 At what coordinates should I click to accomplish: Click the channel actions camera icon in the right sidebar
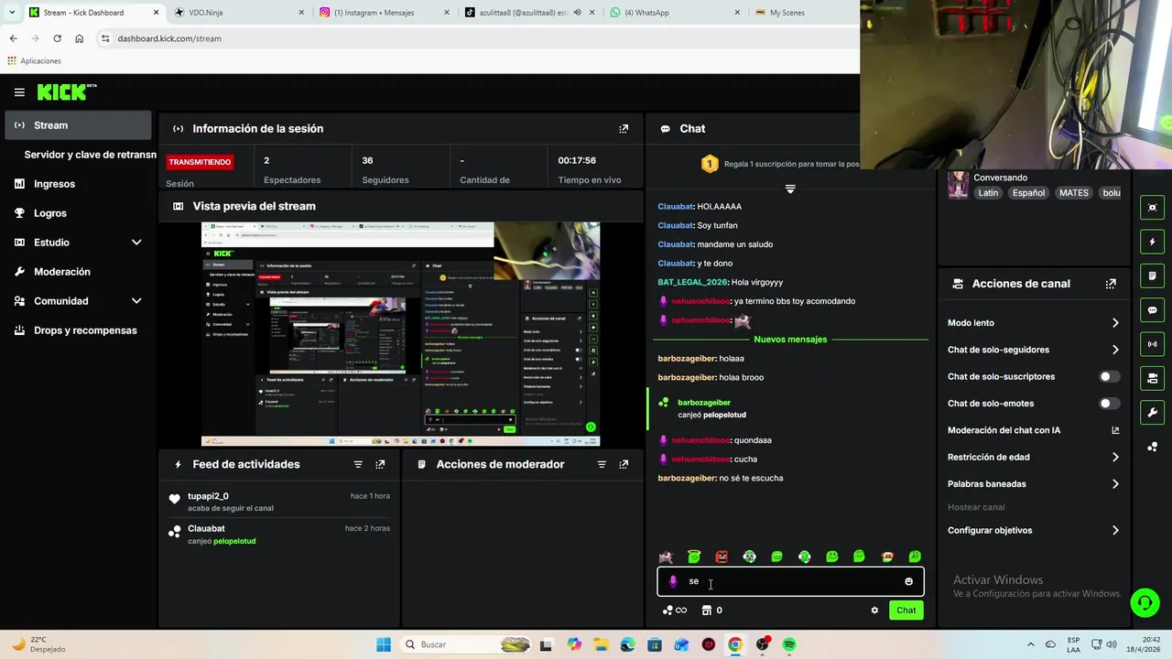(1152, 378)
